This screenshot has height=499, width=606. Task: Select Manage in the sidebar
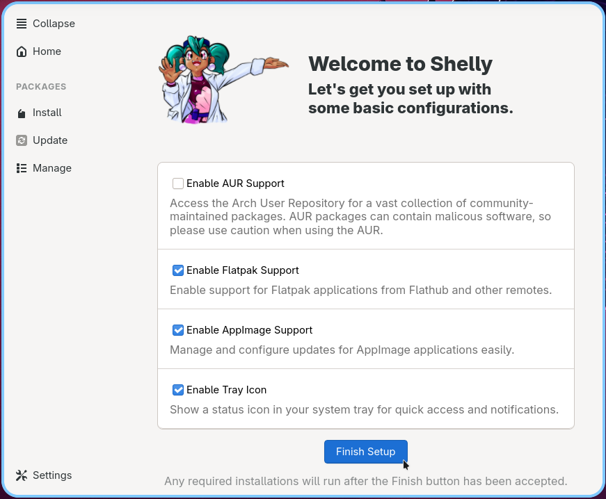[x=52, y=168]
